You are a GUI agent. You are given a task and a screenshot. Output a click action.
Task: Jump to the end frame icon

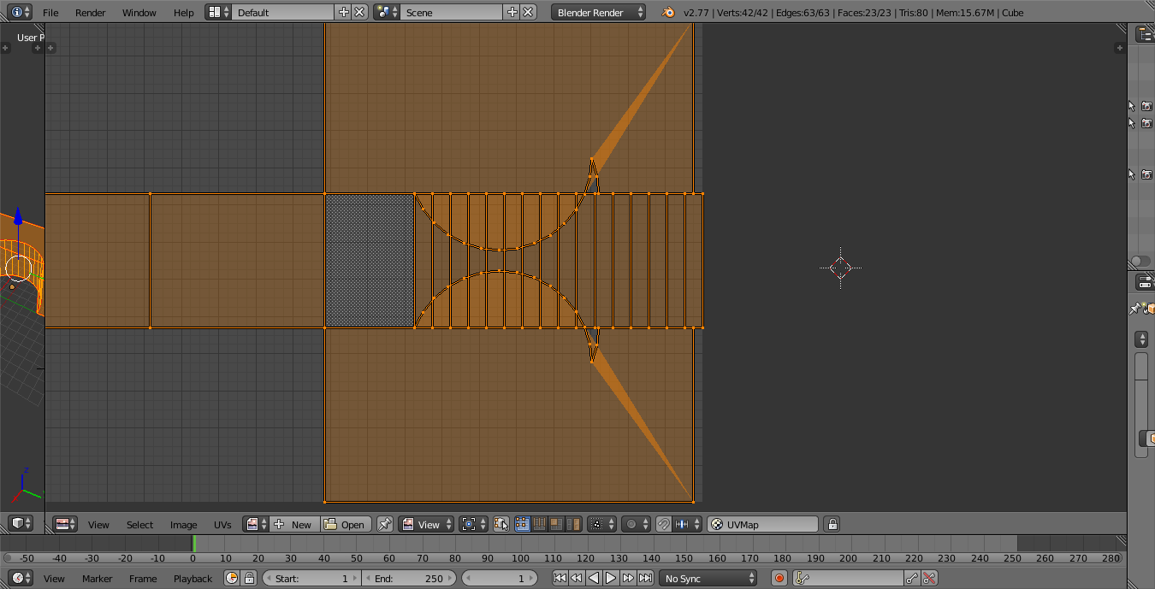pyautogui.click(x=646, y=579)
